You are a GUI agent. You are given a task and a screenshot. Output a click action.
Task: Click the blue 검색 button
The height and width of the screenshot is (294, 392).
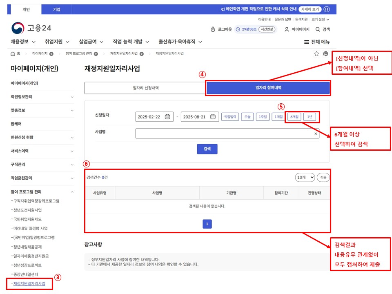tap(207, 149)
